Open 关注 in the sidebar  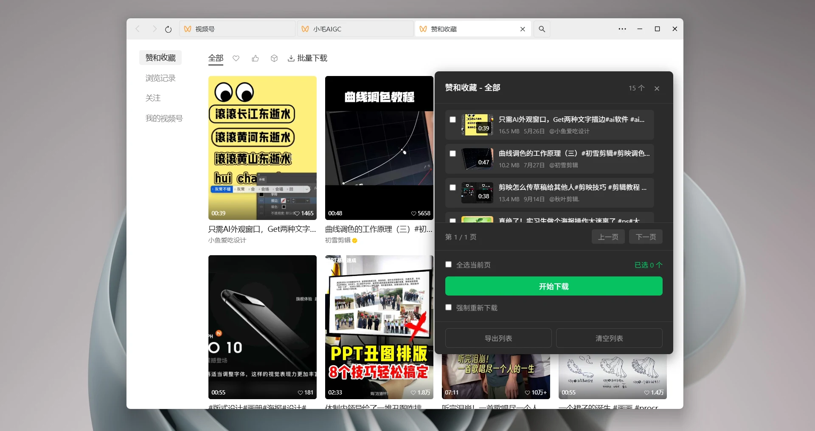153,98
